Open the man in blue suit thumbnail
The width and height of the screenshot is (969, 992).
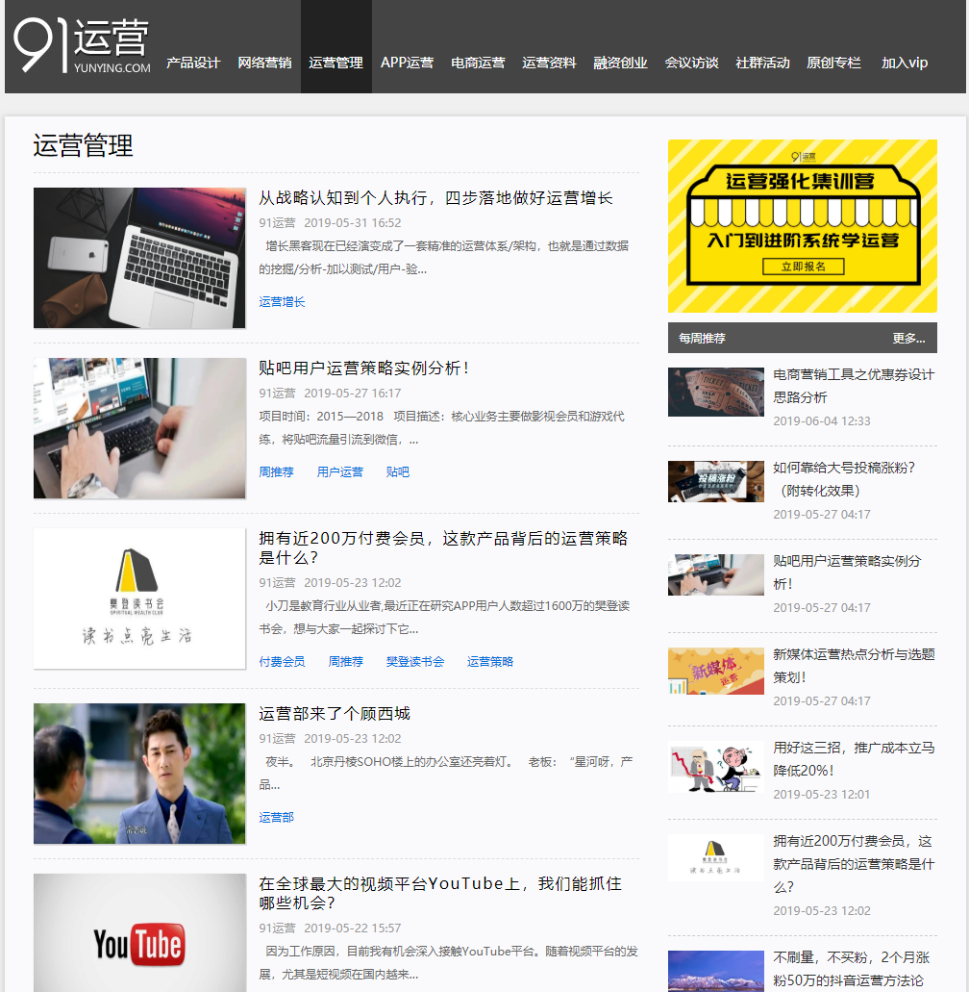click(x=139, y=773)
